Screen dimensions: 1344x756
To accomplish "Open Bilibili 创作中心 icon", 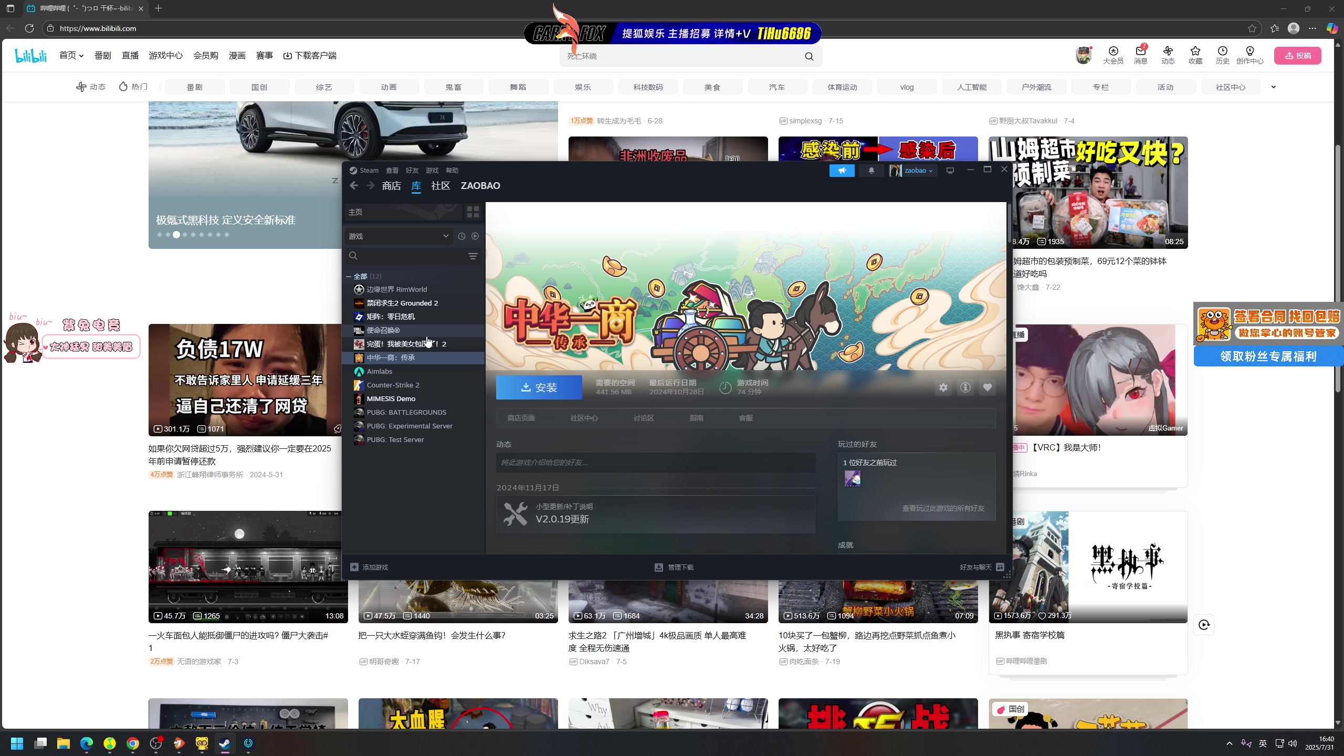I will (x=1250, y=55).
